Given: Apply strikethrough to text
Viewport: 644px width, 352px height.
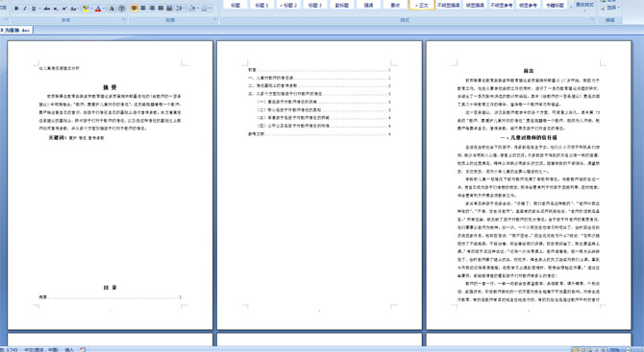Looking at the screenshot, I should tap(47, 9).
